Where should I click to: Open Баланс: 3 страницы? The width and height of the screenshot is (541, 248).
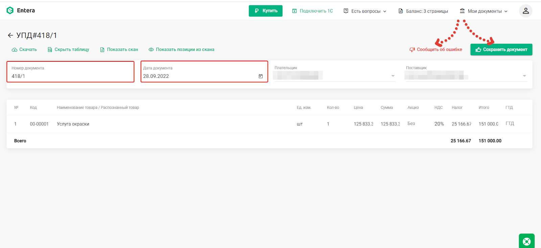[423, 11]
